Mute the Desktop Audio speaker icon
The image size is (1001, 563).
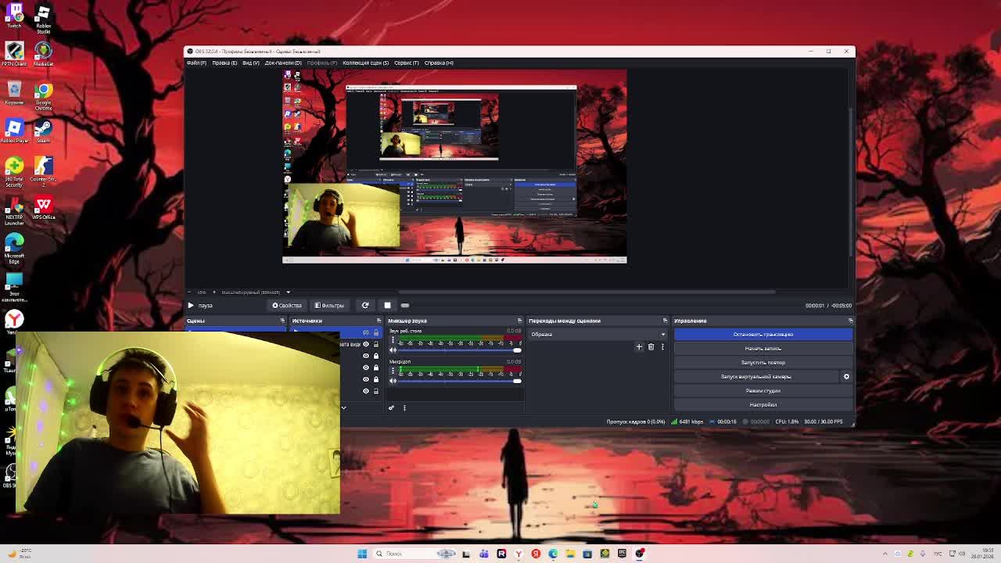(x=393, y=350)
